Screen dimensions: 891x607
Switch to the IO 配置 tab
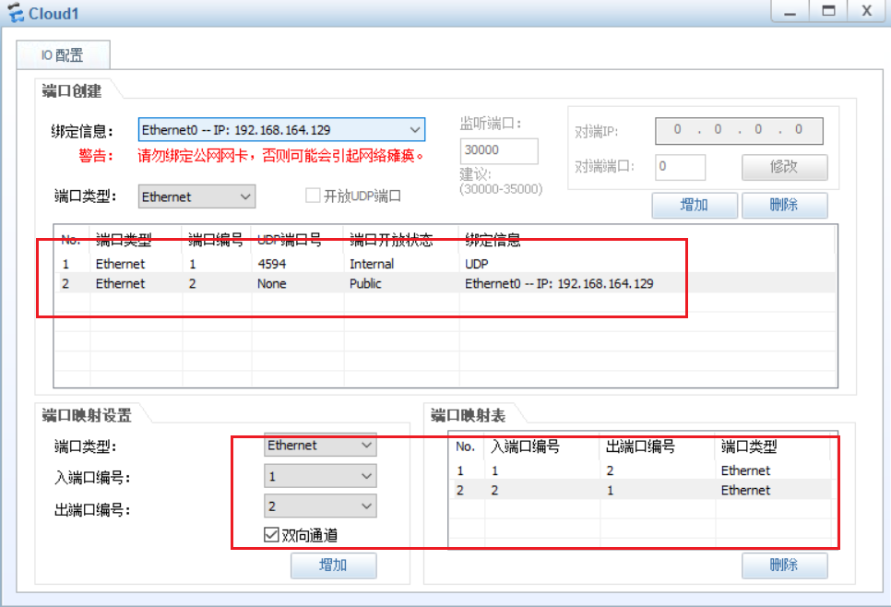[x=63, y=55]
